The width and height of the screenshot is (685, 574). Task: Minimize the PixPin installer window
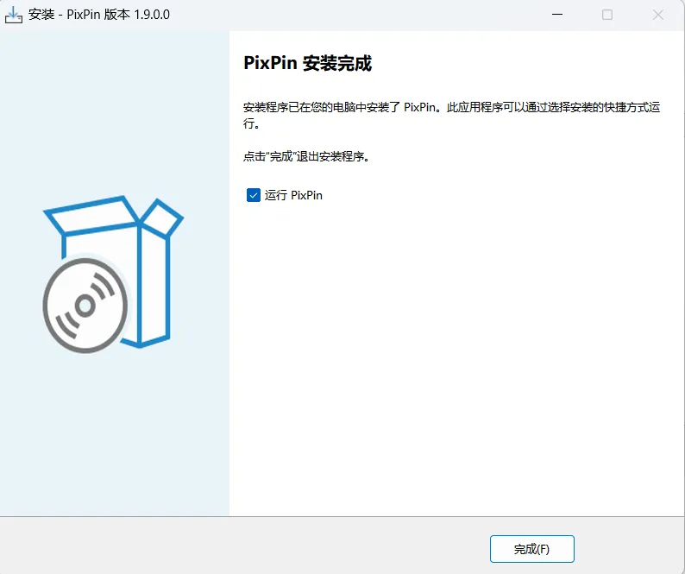[x=557, y=15]
